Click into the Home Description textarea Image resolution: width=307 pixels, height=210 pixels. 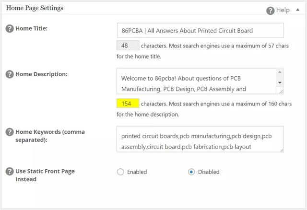click(197, 81)
